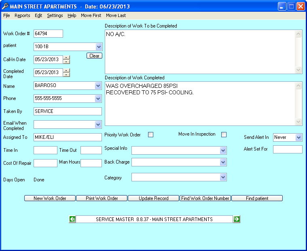
Task: Check the Move In Inspection box
Action: click(x=224, y=135)
